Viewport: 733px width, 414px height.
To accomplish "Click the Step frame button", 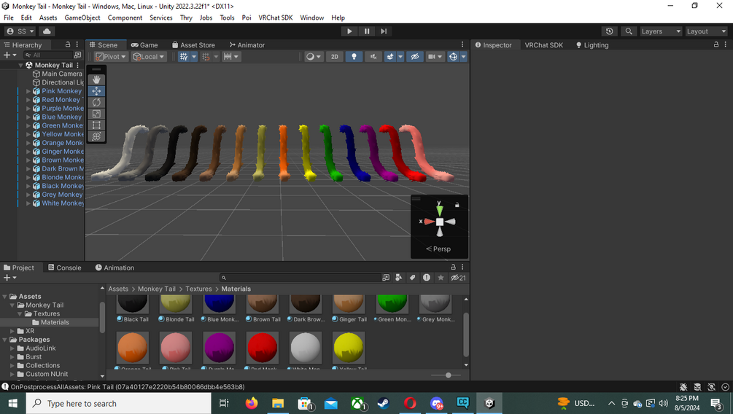I will coord(384,31).
